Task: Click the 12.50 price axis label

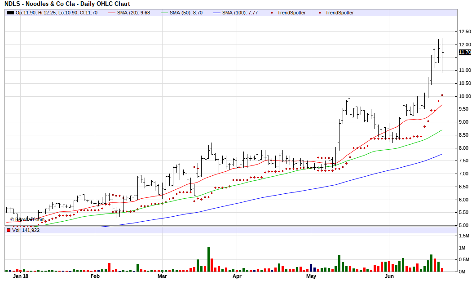Action: click(465, 31)
